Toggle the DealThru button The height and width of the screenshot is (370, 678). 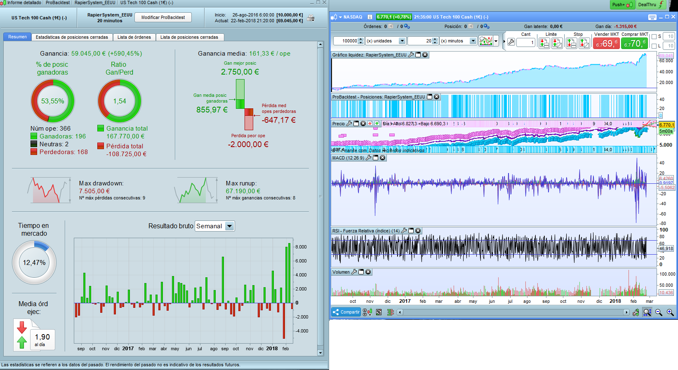651,5
